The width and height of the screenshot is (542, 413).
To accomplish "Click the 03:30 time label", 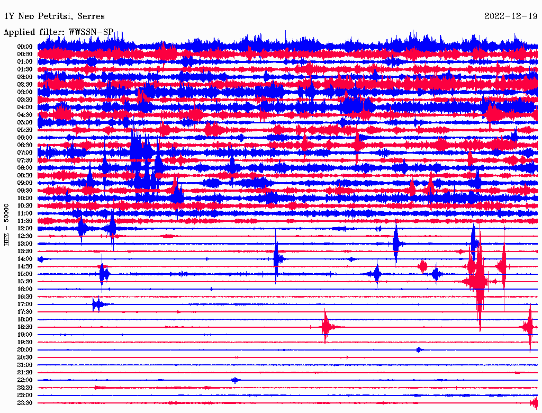I will (25, 100).
